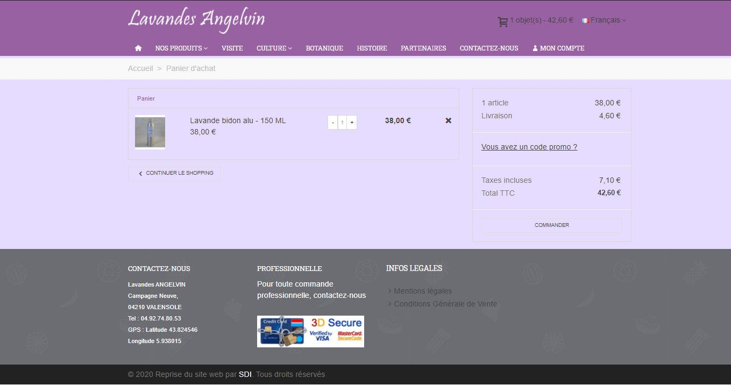Click the Lavandes Angelvin logo

click(196, 19)
